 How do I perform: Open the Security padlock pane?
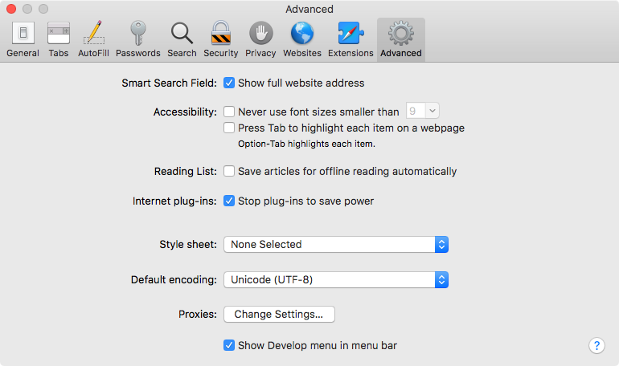[221, 39]
